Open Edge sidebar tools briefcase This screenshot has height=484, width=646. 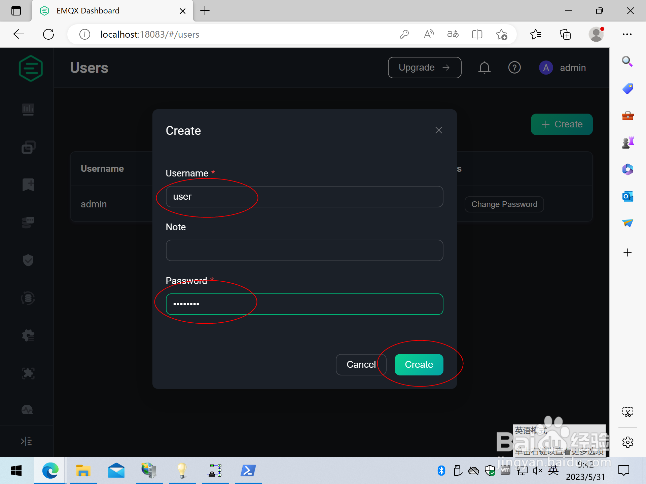(627, 116)
